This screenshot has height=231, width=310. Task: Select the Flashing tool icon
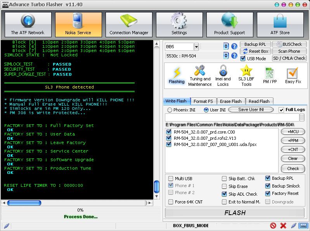177,76
